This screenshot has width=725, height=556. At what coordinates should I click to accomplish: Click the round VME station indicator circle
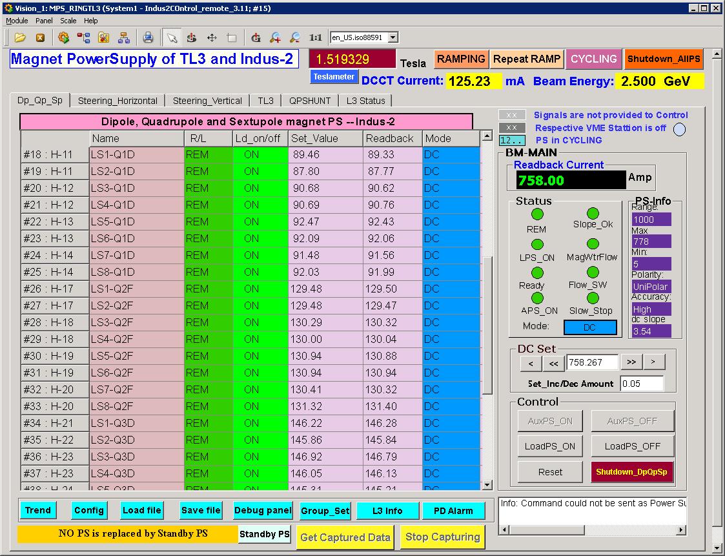[x=679, y=130]
